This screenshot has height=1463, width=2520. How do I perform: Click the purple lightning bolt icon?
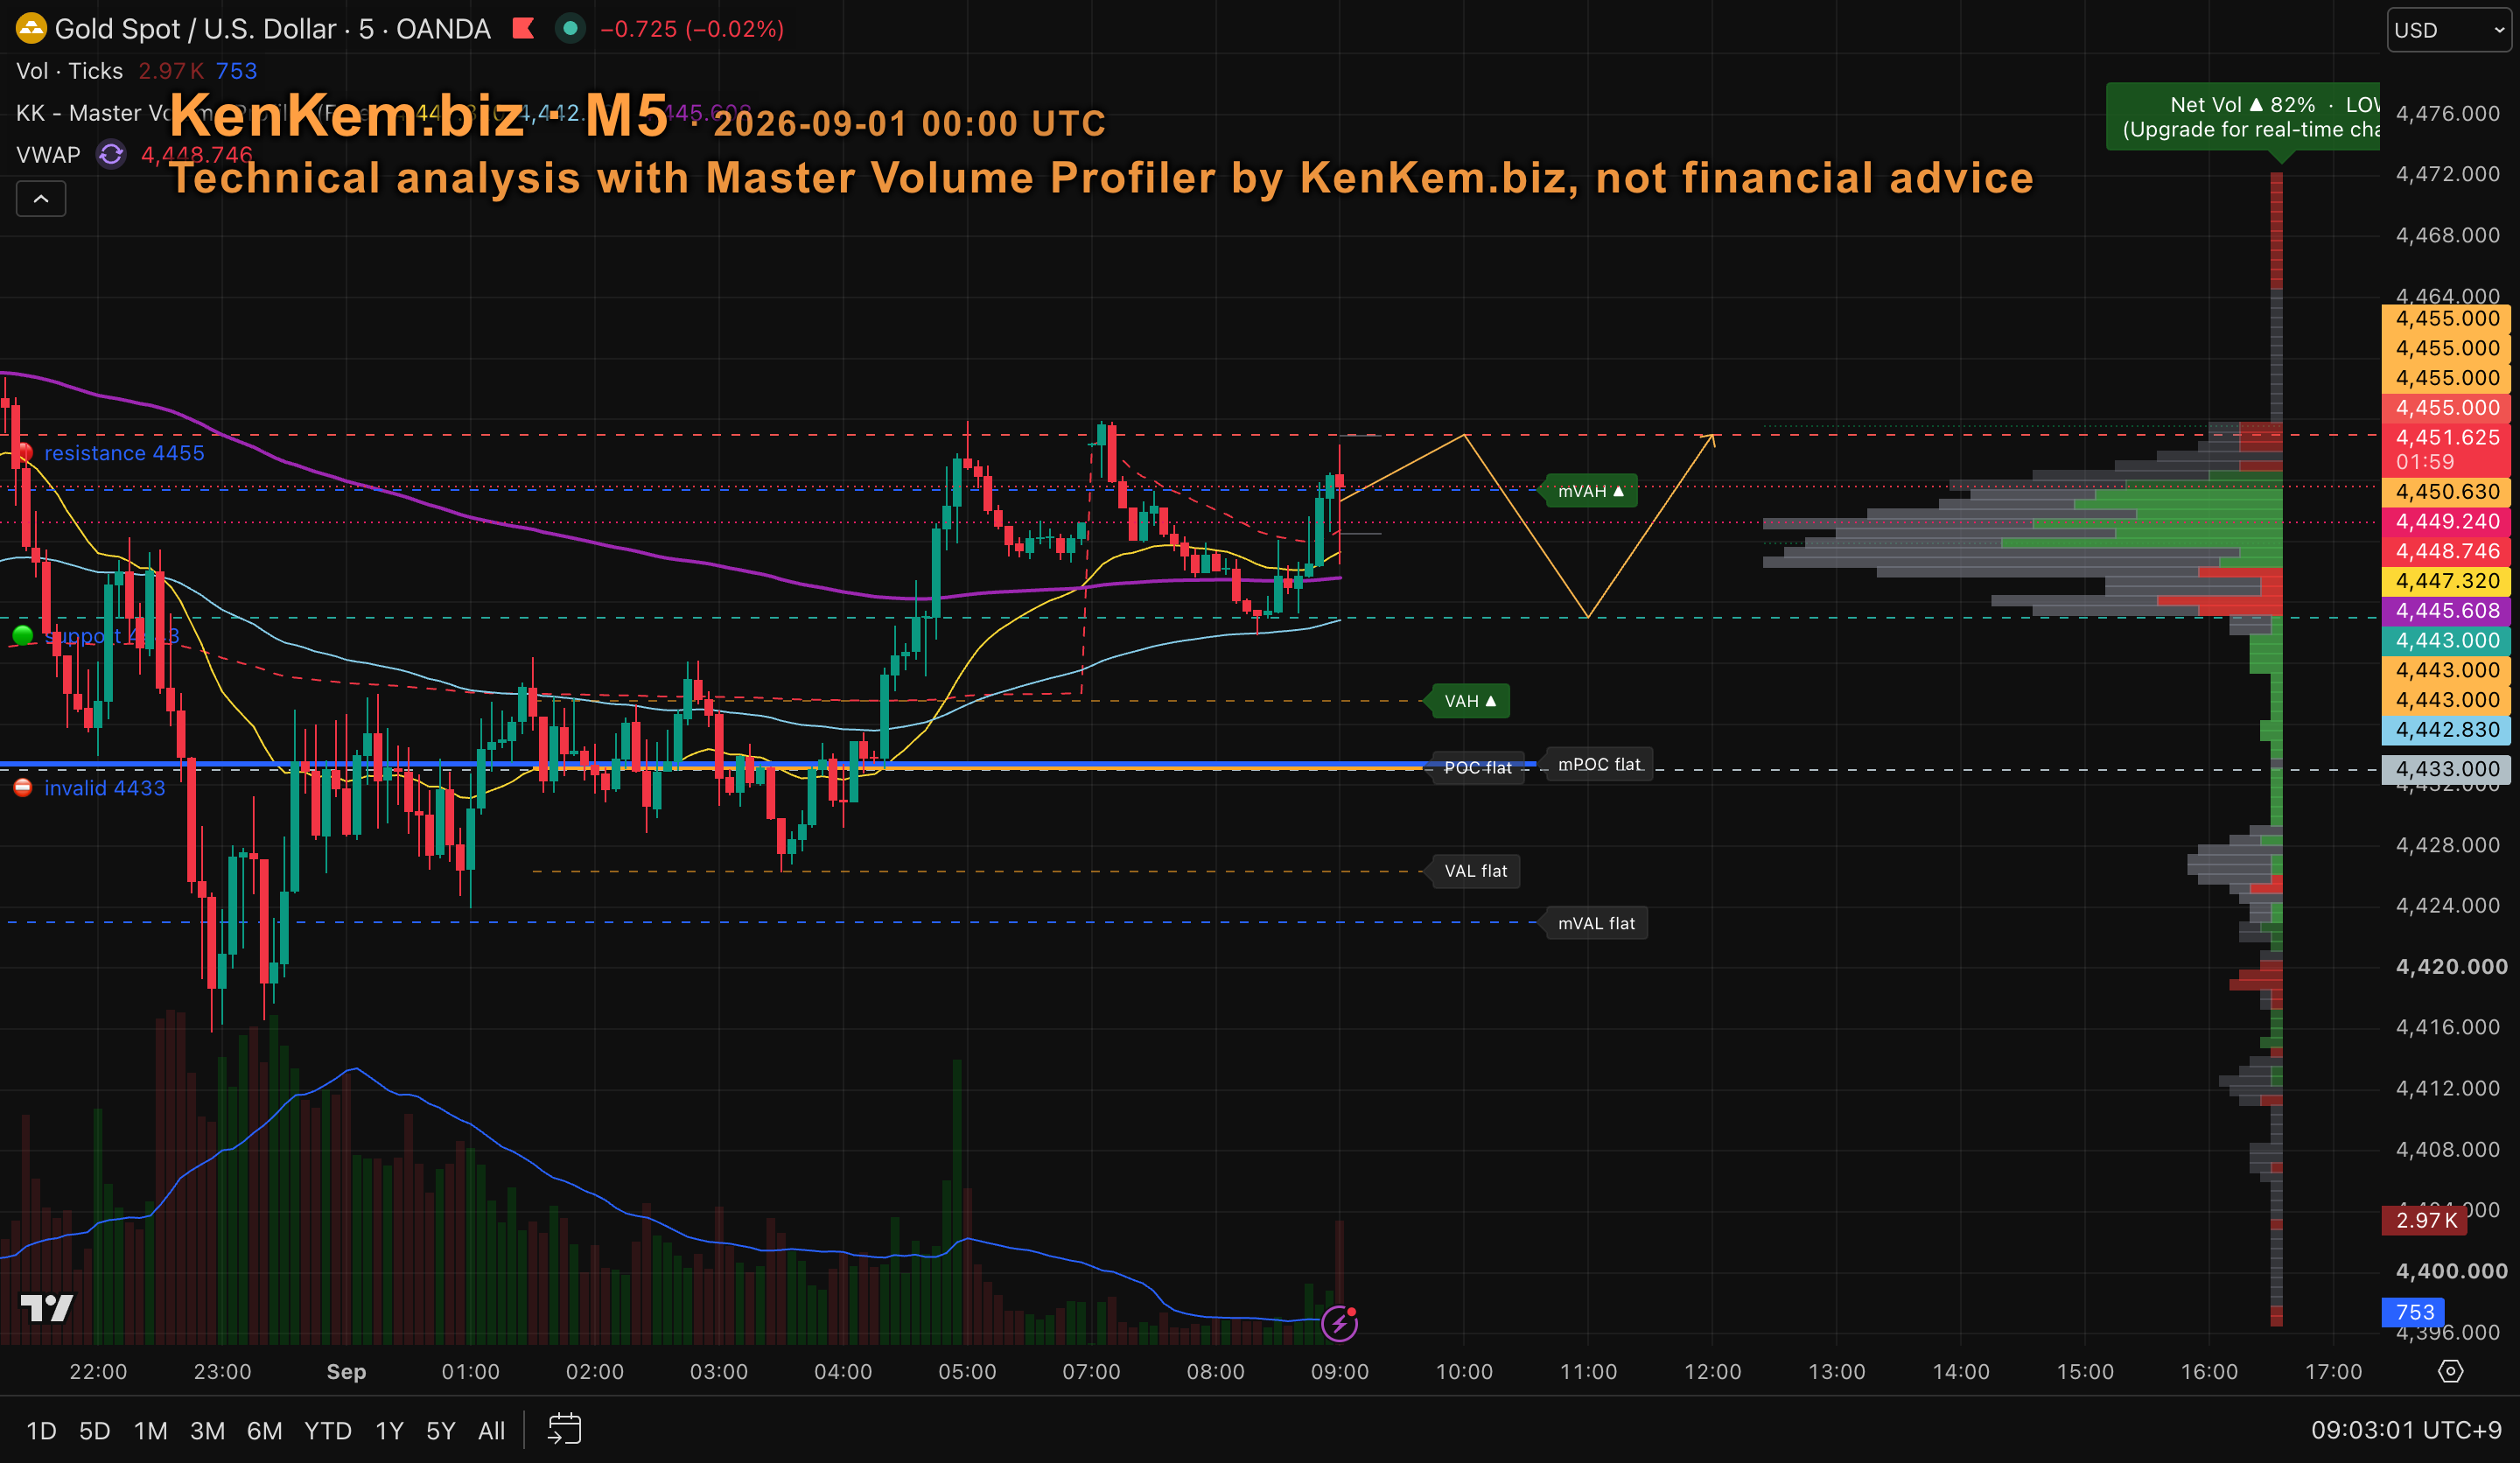(x=1339, y=1324)
